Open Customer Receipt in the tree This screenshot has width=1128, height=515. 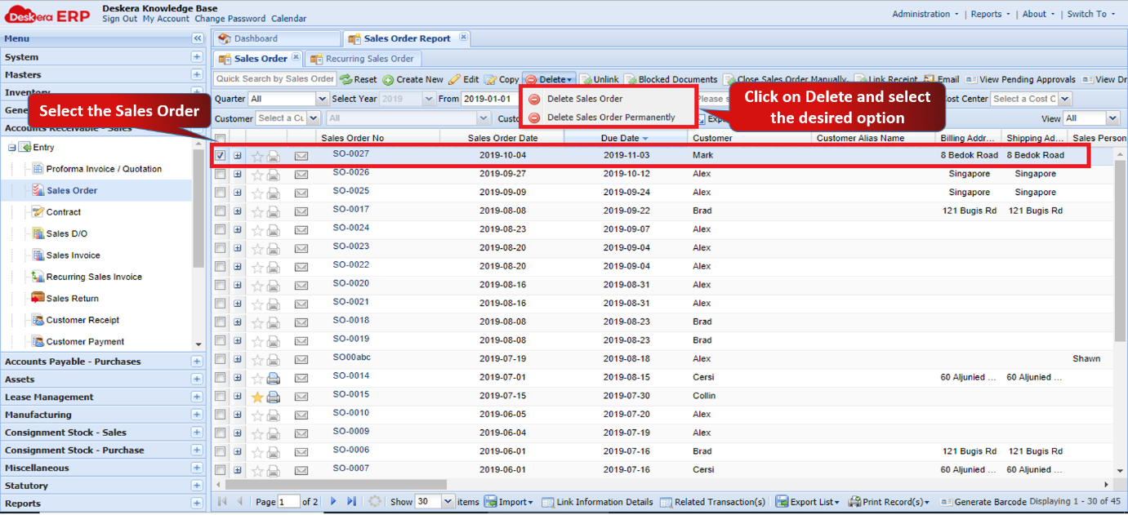[82, 320]
